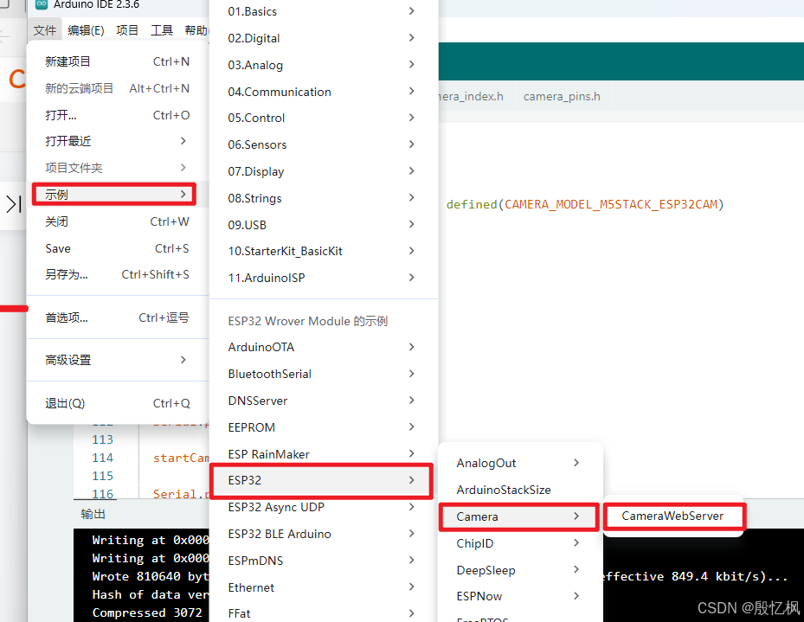
Task: Expand 02.Digital examples
Action: click(x=323, y=38)
